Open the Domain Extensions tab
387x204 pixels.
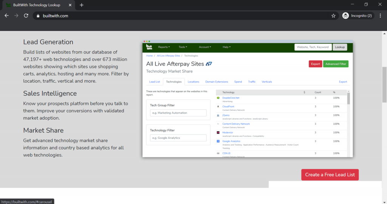click(x=217, y=82)
